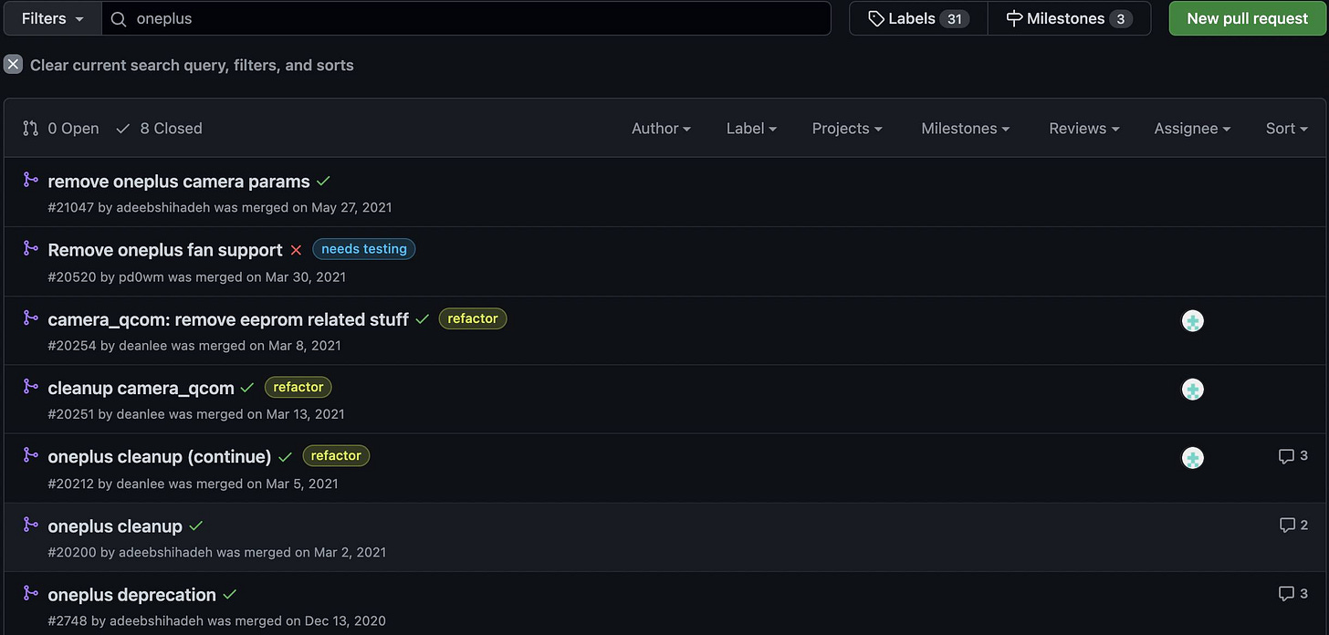Click green check status on oneplus cleanup #20200
This screenshot has height=635, width=1329.
[x=195, y=526]
